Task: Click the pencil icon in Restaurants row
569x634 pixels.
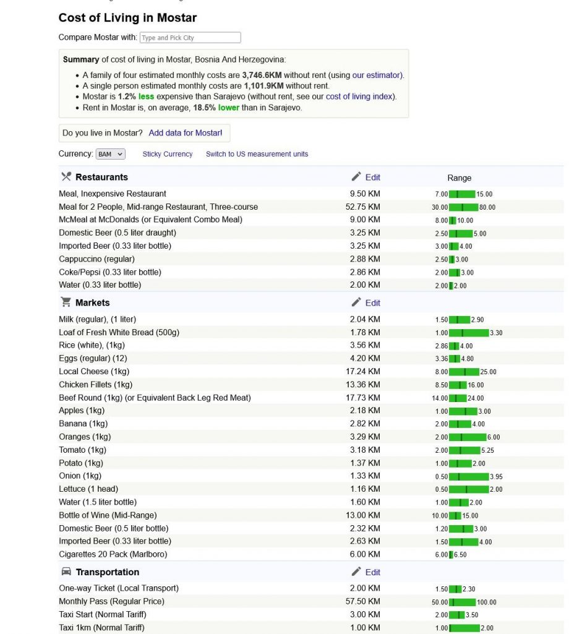Action: 356,177
